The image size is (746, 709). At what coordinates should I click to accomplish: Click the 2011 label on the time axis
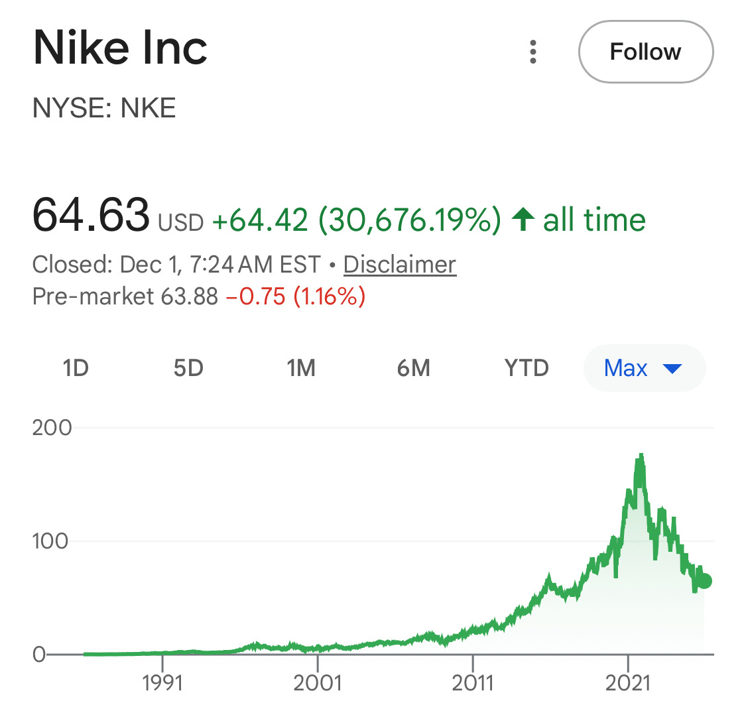click(x=473, y=683)
